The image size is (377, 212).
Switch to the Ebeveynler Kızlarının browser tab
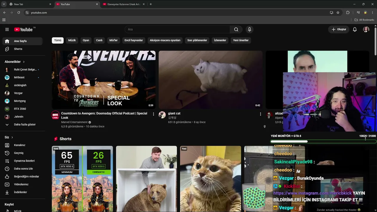124,4
